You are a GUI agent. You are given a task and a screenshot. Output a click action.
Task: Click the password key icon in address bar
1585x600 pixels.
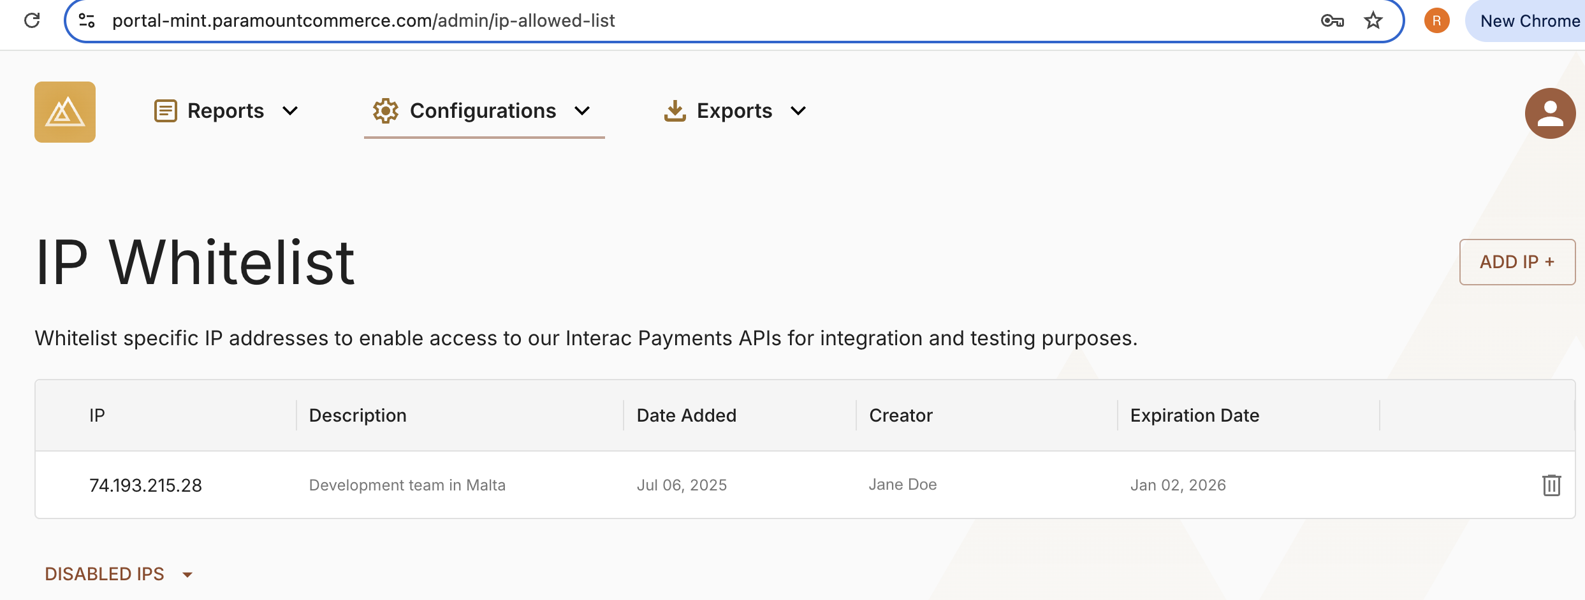[x=1332, y=20]
